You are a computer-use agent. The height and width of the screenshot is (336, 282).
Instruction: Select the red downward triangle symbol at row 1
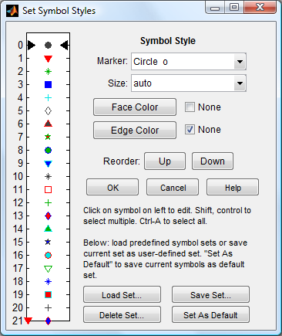[x=48, y=59]
